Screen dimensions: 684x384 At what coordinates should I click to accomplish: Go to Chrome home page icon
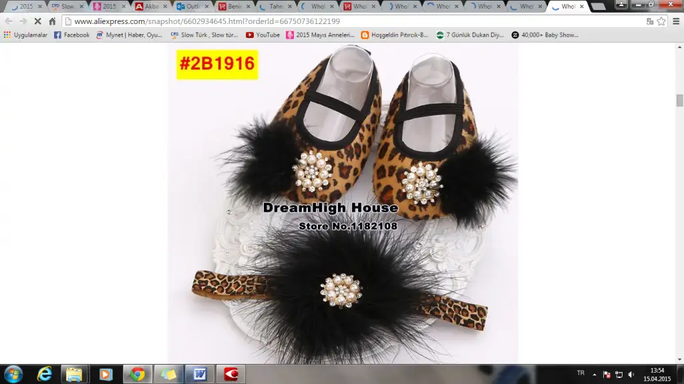coord(52,21)
